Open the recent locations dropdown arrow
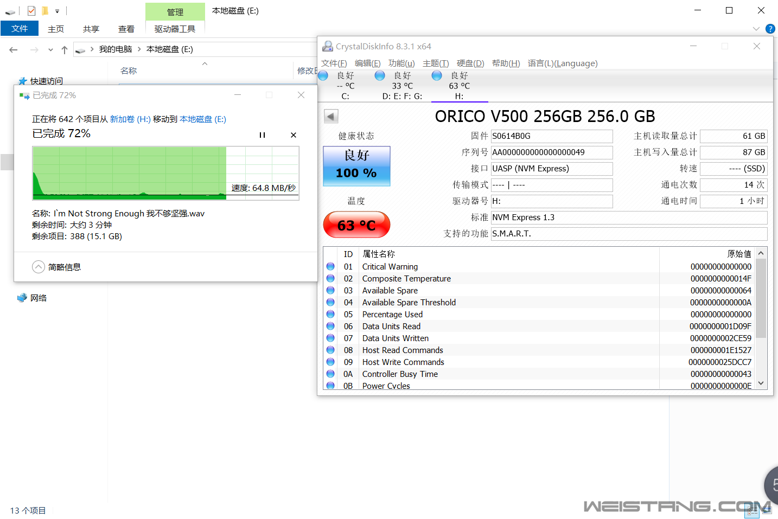 point(50,50)
